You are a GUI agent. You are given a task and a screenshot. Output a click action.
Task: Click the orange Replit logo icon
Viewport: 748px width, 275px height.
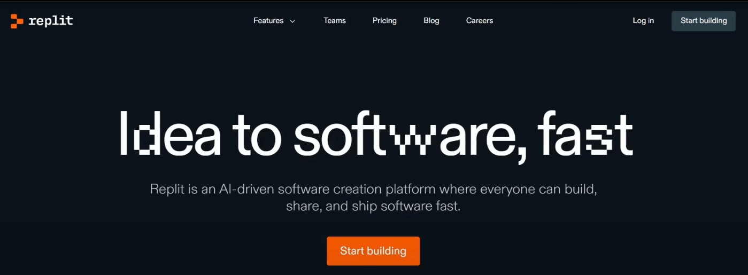click(x=17, y=21)
